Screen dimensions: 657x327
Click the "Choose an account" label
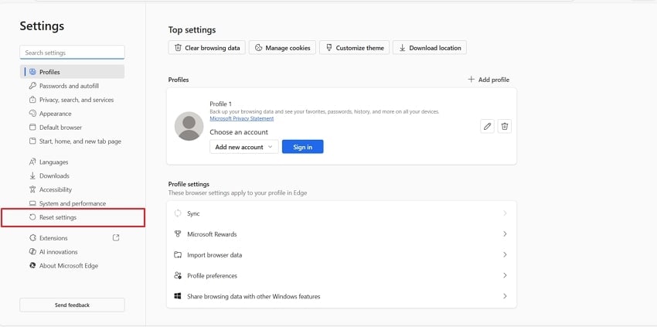(x=239, y=132)
